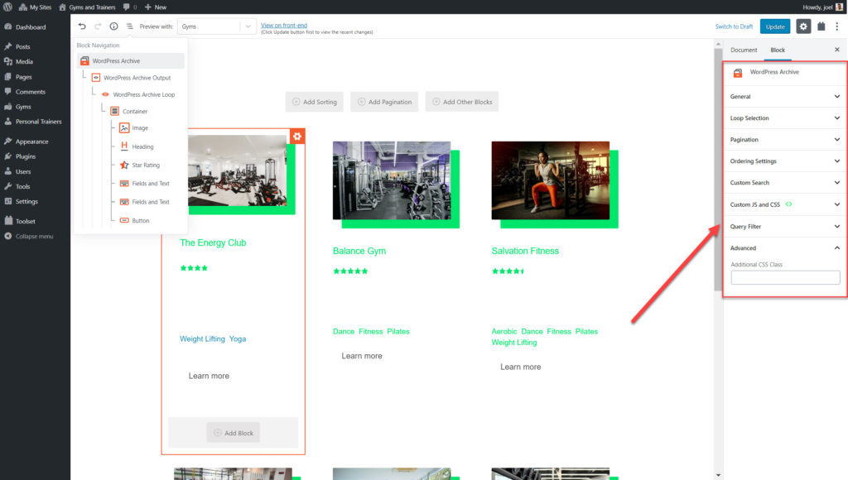This screenshot has width=848, height=480.
Task: Select Image block in Block Navigation
Action: (x=139, y=128)
